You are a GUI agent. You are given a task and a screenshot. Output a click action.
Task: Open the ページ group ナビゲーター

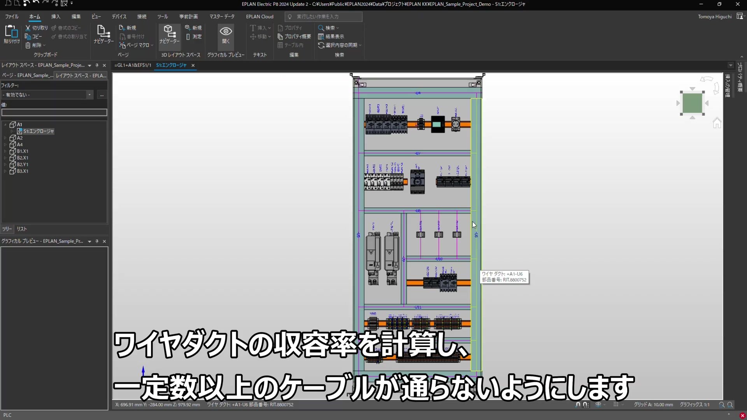[x=103, y=35]
